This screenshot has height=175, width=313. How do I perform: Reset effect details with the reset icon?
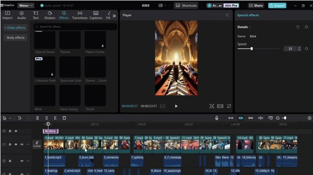coord(298,27)
